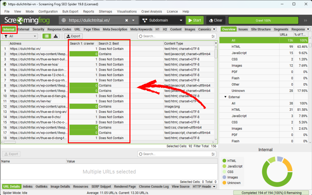312x195 pixels.
Task: Show more tabs after Canonicals
Action: tap(214, 29)
